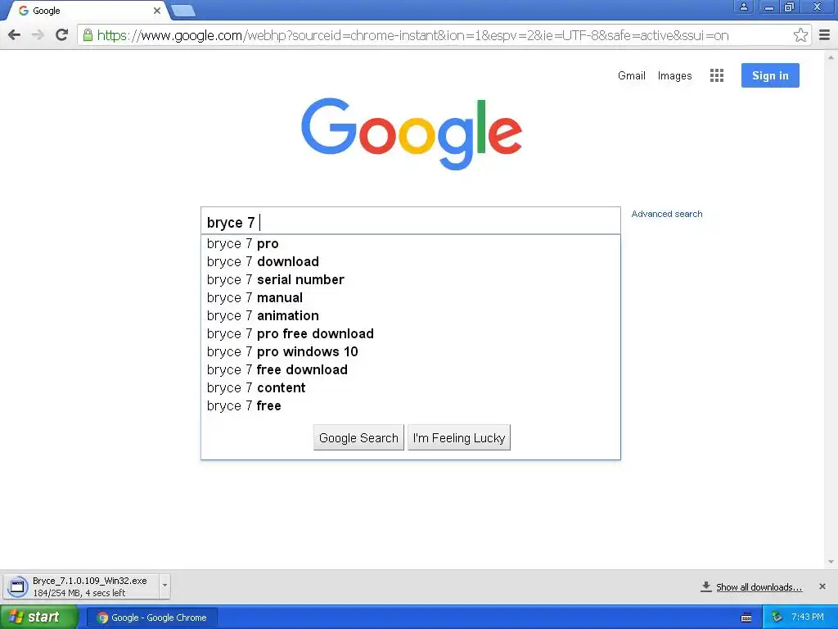Click the Chrome user profile icon
This screenshot has height=629, width=838.
743,7
